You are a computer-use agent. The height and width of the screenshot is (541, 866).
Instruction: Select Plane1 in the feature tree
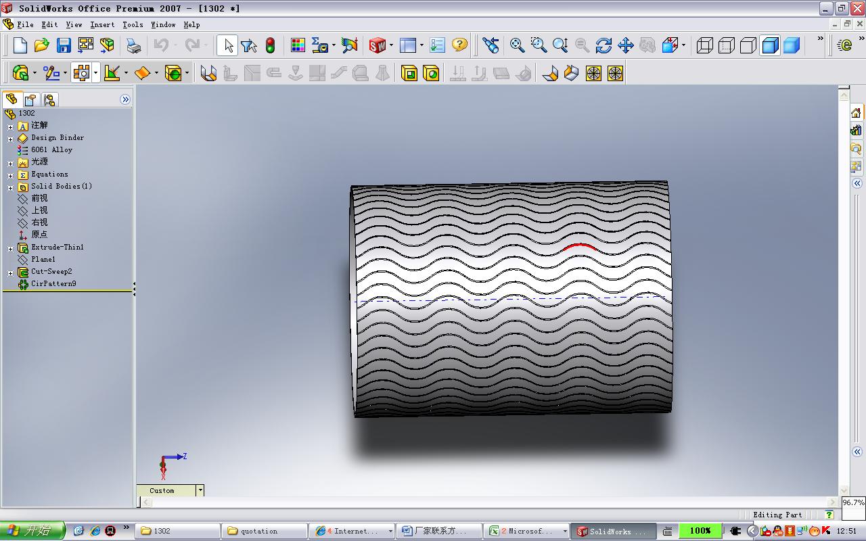click(37, 259)
